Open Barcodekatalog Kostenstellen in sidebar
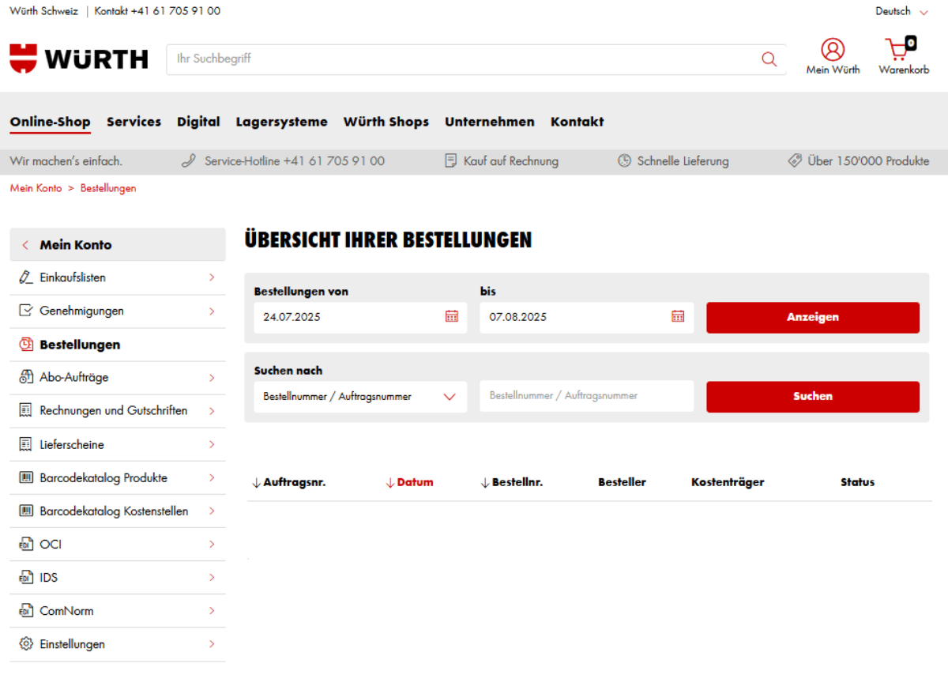This screenshot has height=675, width=948. 117,511
